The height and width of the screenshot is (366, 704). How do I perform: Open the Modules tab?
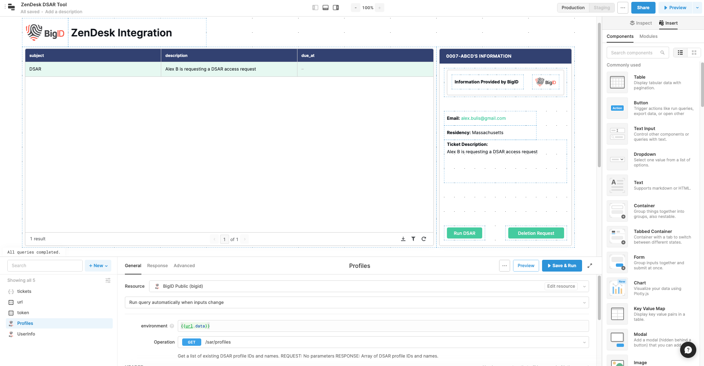coord(648,36)
